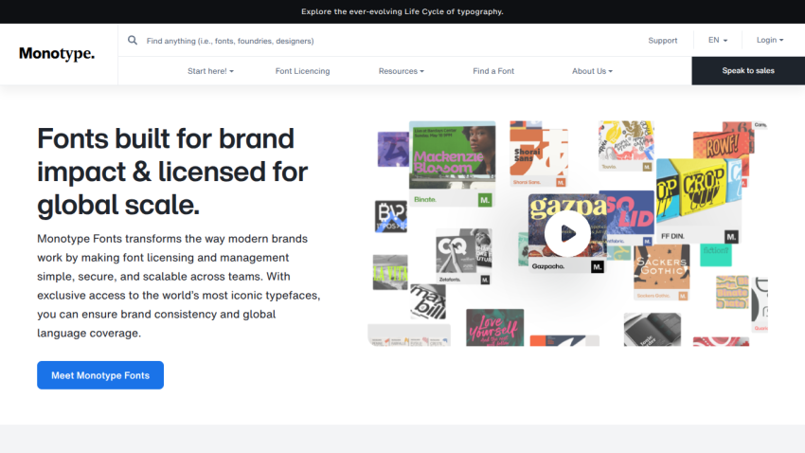Open the max bill poster thumbnail
This screenshot has width=805, height=453.
[x=428, y=302]
